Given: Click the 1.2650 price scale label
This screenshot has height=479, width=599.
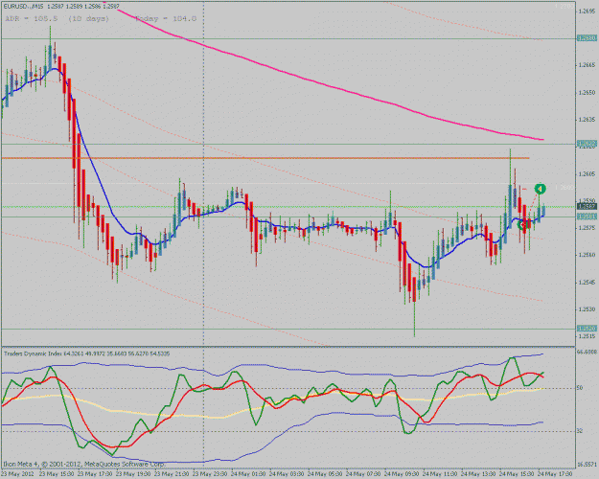Looking at the screenshot, I should [x=587, y=92].
